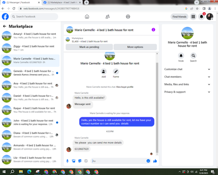
Task: Click the large listing photo in right panel
Action: click(187, 33)
